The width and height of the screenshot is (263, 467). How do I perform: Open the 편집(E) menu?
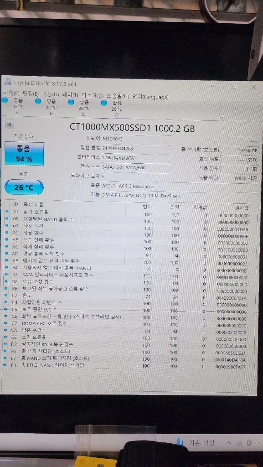coord(31,94)
